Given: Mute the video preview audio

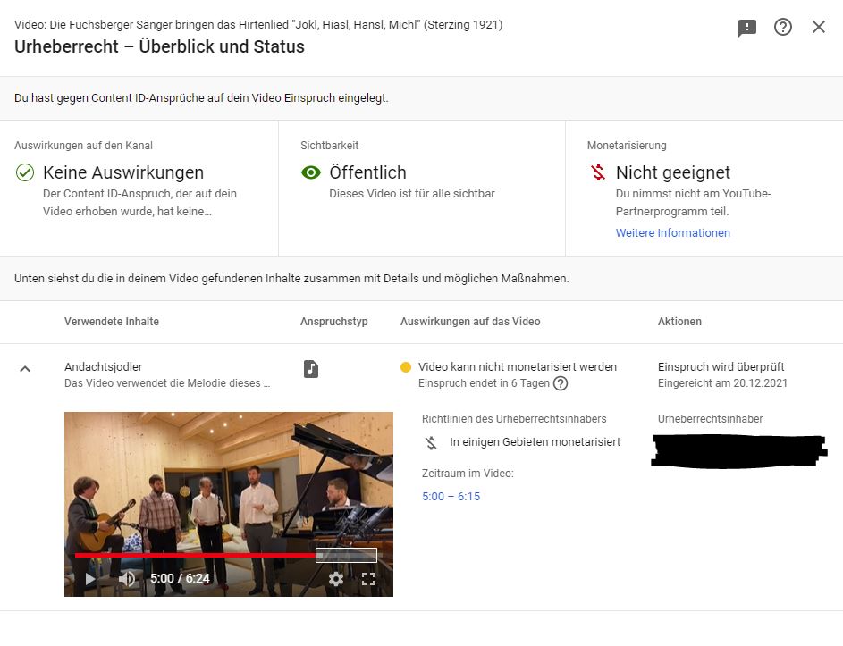Looking at the screenshot, I should click(127, 579).
